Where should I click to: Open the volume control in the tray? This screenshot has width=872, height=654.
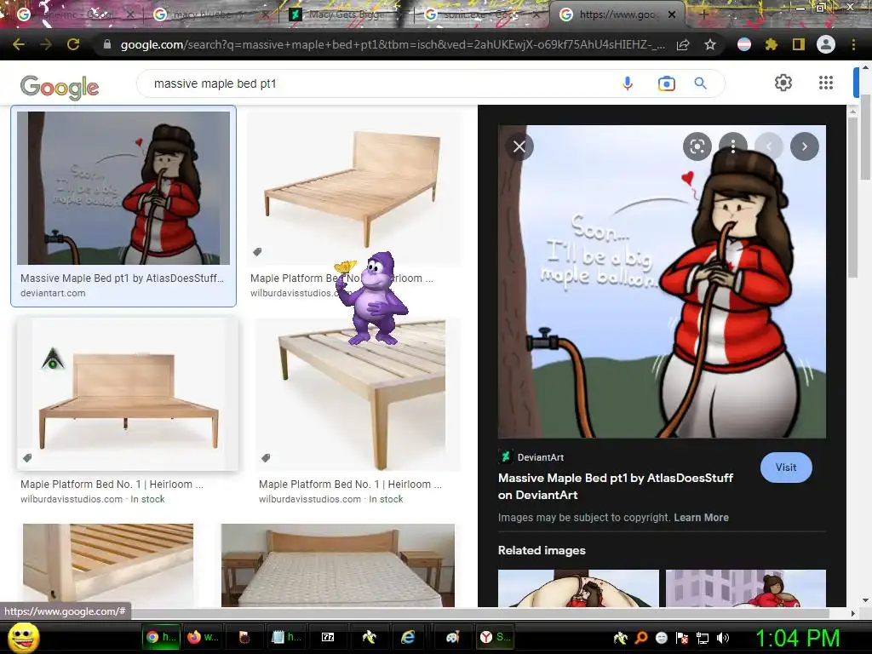[x=722, y=638]
